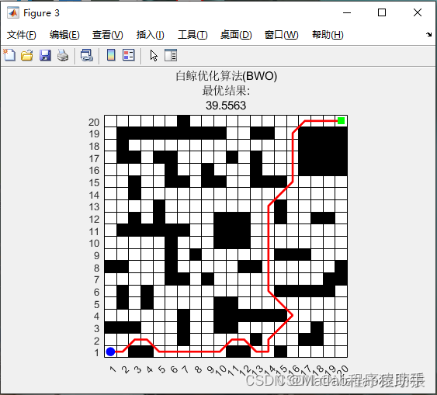This screenshot has height=395, width=437.
Task: Open the 编辑(E) menu
Action: coord(64,35)
